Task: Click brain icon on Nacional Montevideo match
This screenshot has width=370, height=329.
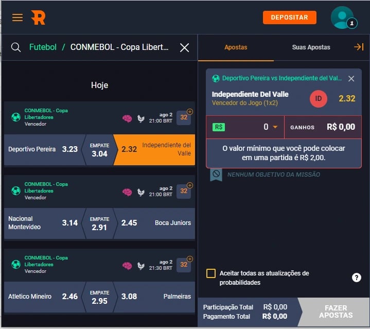Action: coord(127,192)
